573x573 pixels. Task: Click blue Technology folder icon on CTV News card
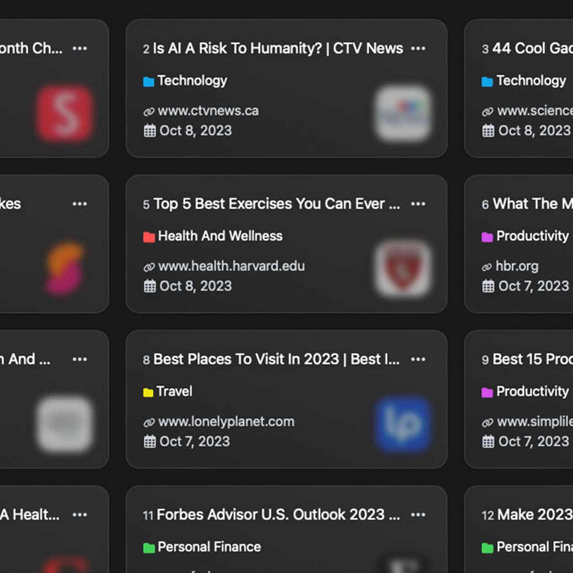[149, 81]
